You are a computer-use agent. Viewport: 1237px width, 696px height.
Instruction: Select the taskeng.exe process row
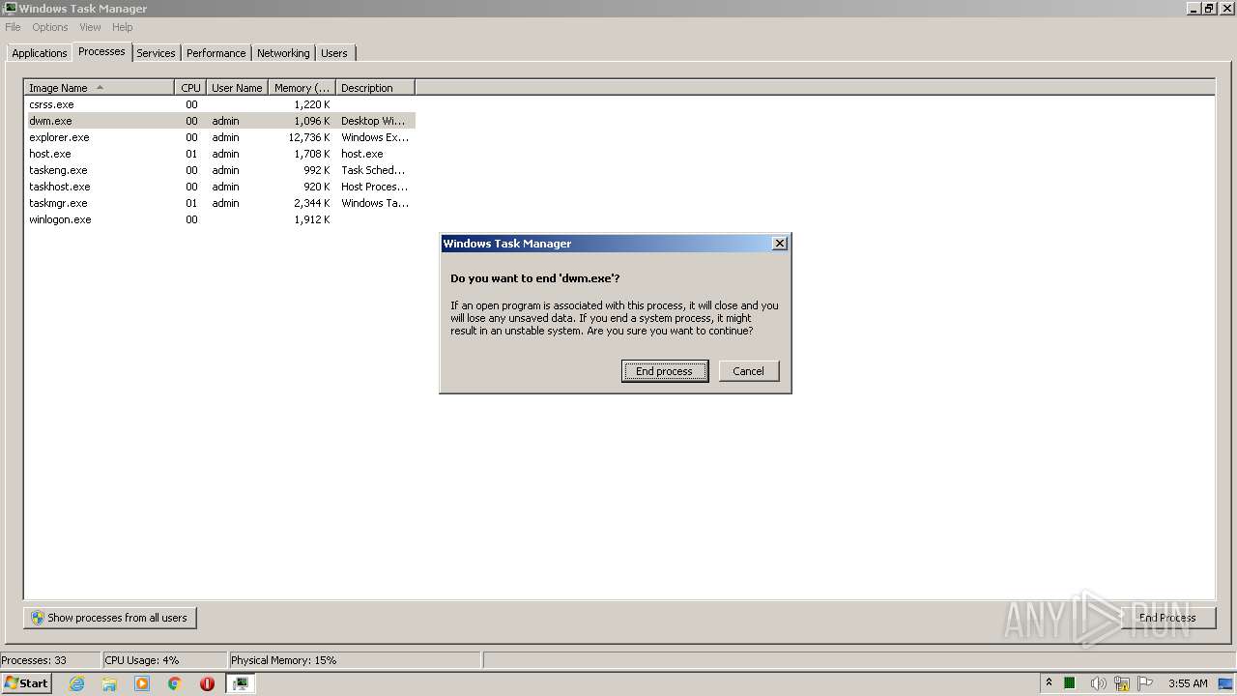tap(219, 170)
